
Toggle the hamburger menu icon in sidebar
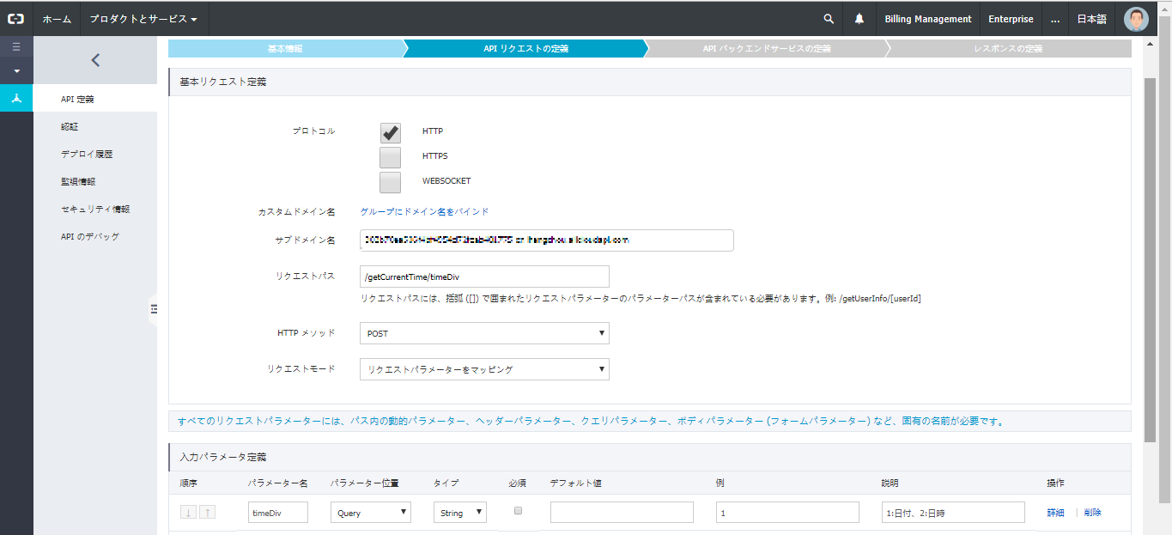point(16,46)
